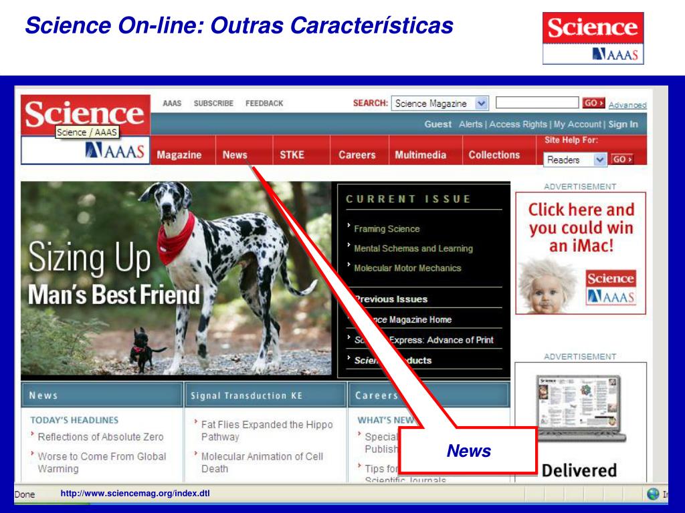Open the Sizing Up Man's Best Friend image

coord(176,279)
